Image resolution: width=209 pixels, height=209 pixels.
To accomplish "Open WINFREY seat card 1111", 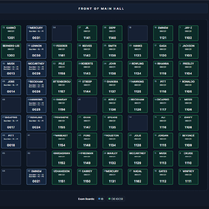I will click(x=188, y=177).
